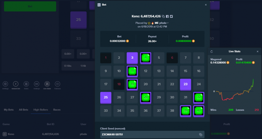Click the client seed input field

pyautogui.click(x=152, y=134)
